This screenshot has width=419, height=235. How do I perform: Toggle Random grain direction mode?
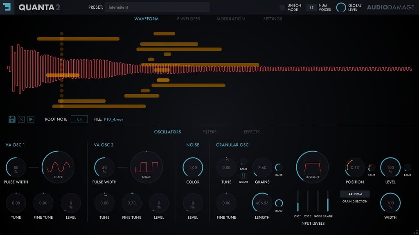coord(354,194)
